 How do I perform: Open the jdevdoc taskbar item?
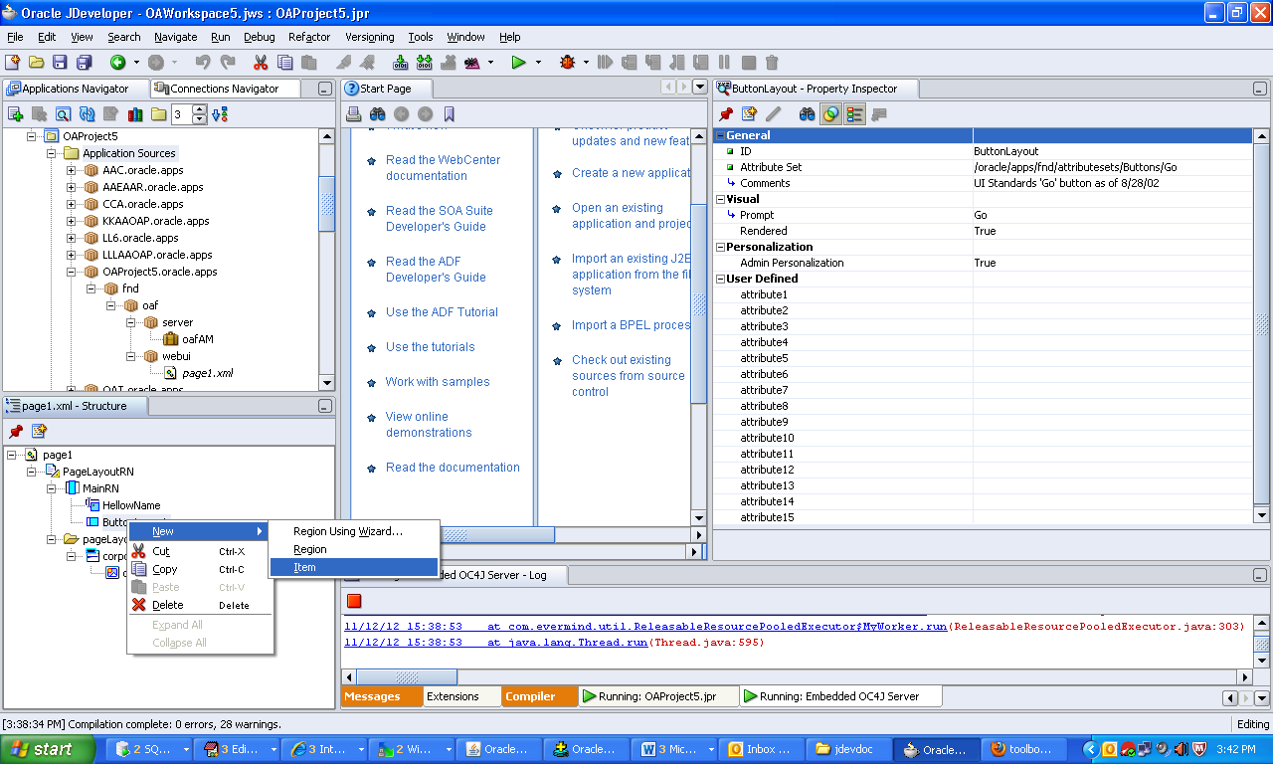tap(847, 749)
